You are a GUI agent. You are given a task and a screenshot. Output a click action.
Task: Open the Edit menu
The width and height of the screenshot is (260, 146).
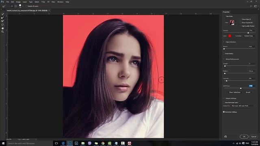click(13, 2)
